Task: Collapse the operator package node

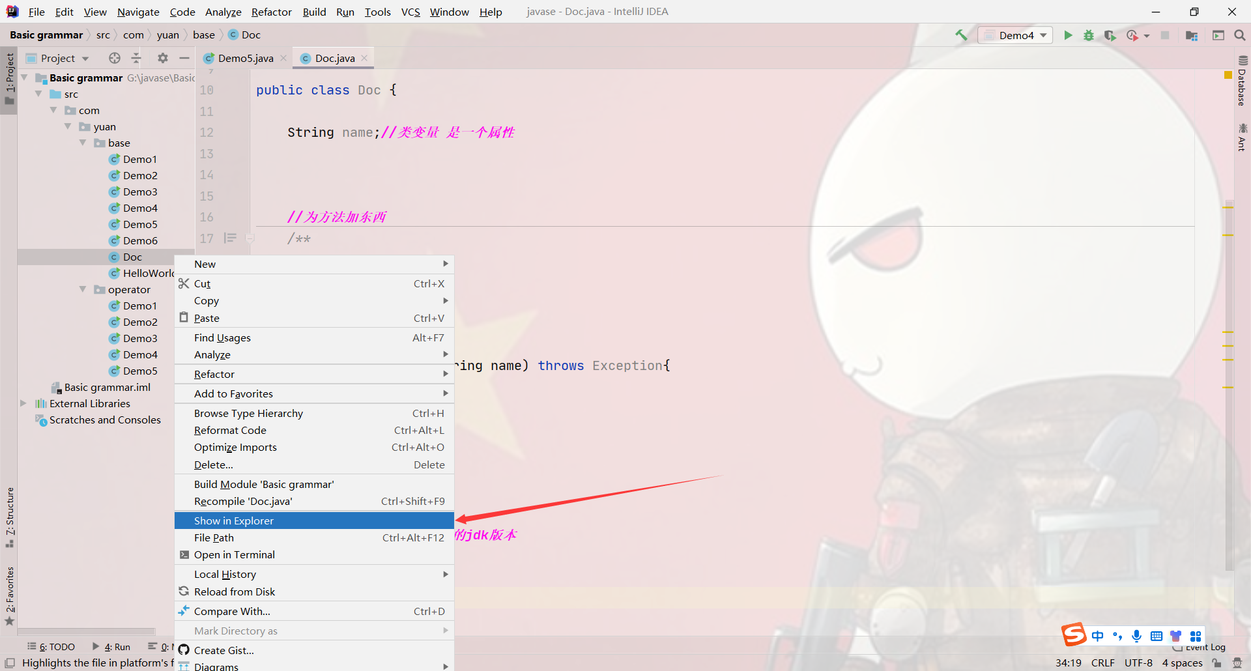Action: [x=83, y=289]
